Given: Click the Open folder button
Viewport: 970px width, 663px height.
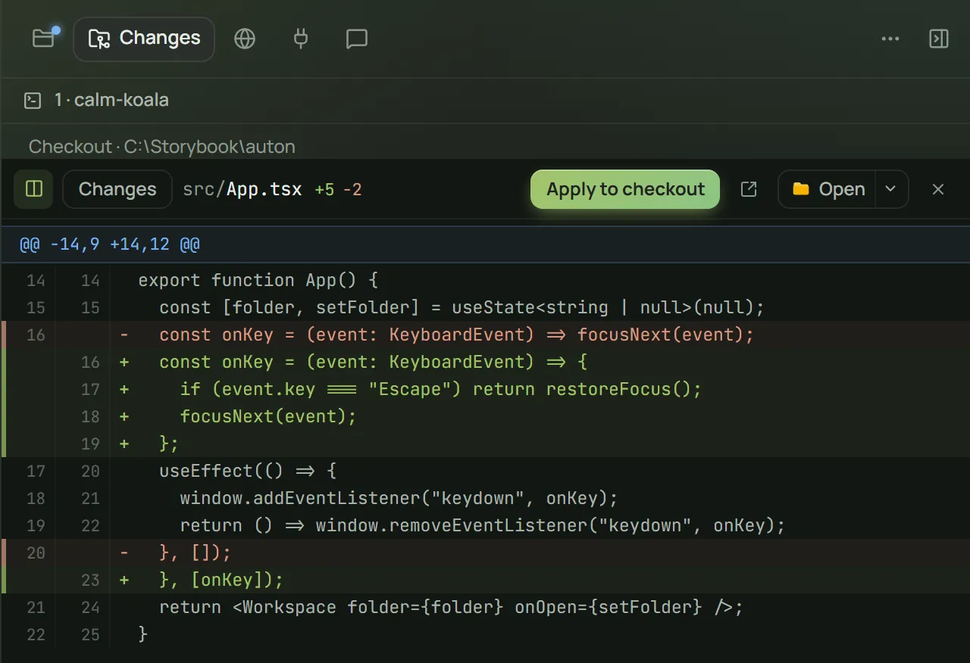Looking at the screenshot, I should click(x=828, y=189).
